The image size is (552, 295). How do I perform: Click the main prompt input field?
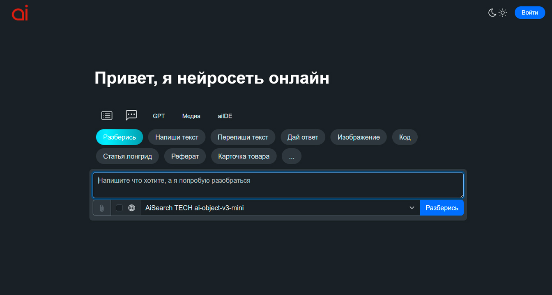(x=278, y=185)
